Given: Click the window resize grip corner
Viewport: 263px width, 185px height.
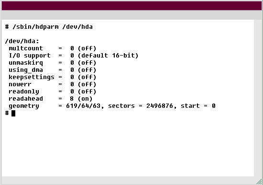Looking at the screenshot, I should (259, 182).
